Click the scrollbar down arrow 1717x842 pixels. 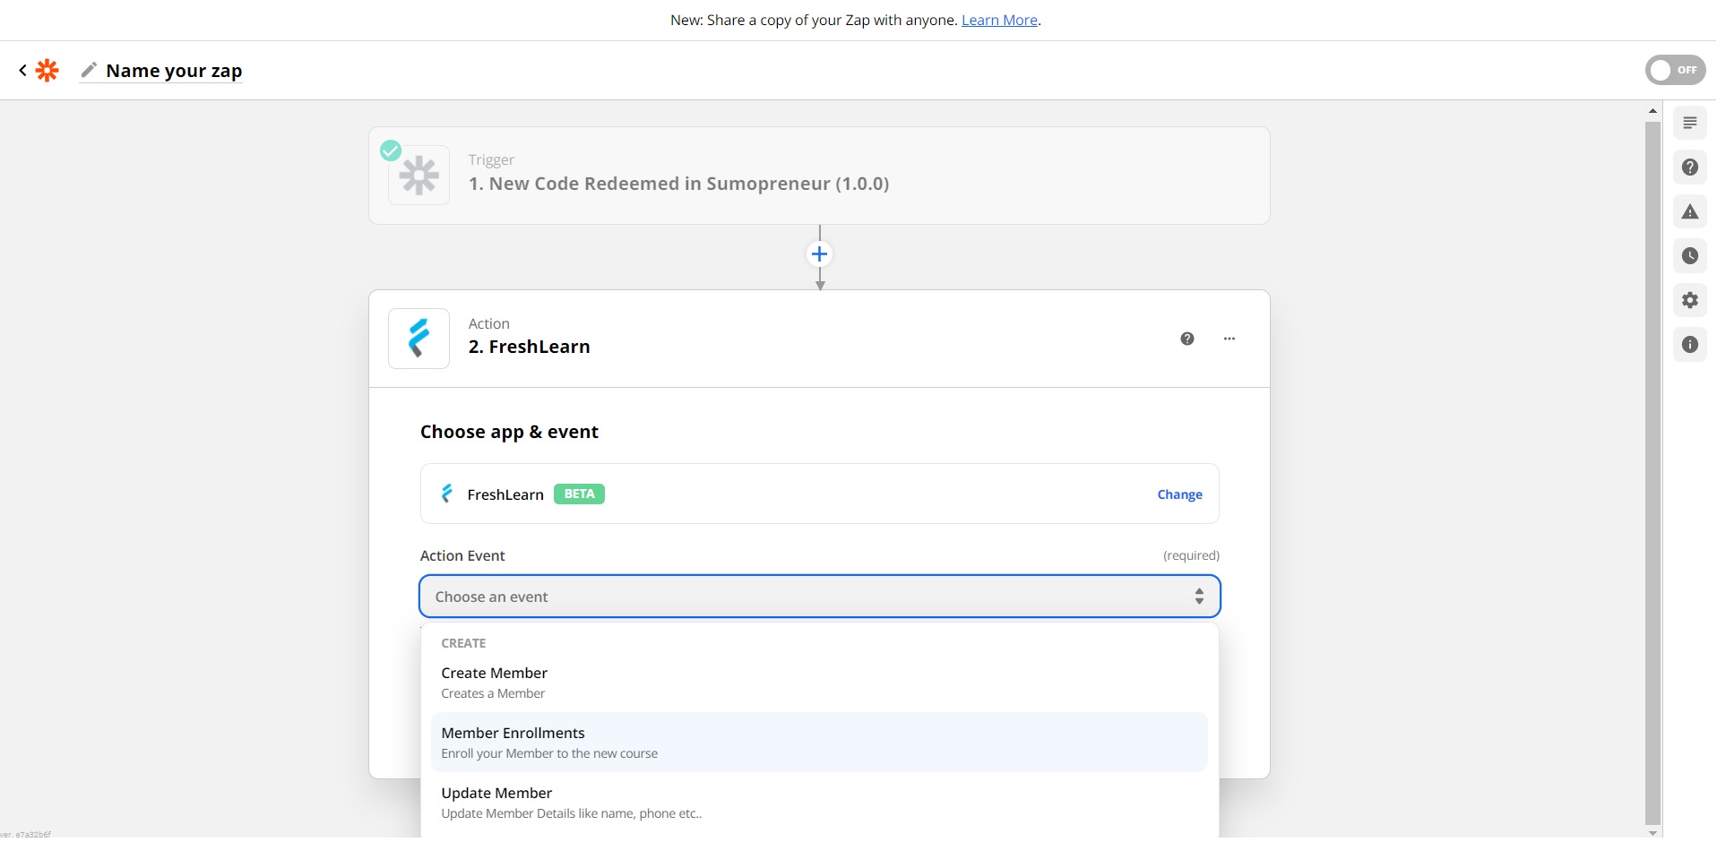click(x=1652, y=833)
